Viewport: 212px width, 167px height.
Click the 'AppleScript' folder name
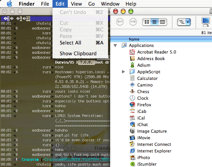[x=149, y=72]
